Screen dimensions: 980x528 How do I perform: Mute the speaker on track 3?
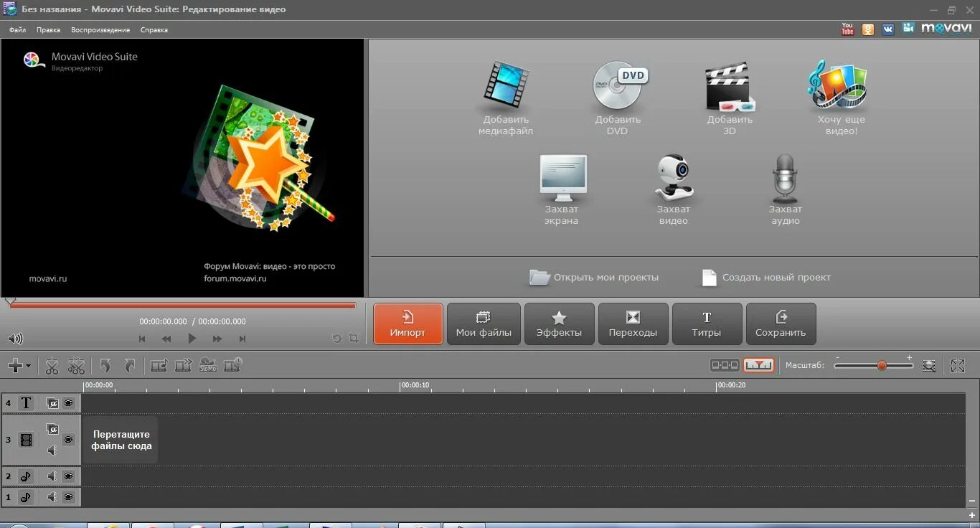tap(52, 451)
